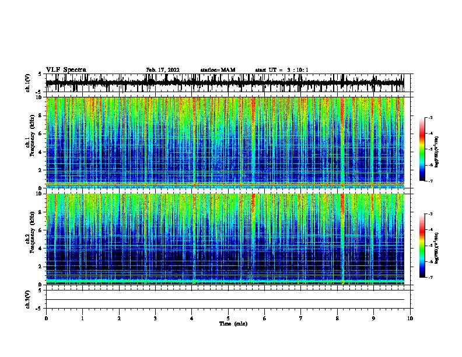462x357 pixels.
Task: Click time axis tick label "6"
Action: [265, 318]
